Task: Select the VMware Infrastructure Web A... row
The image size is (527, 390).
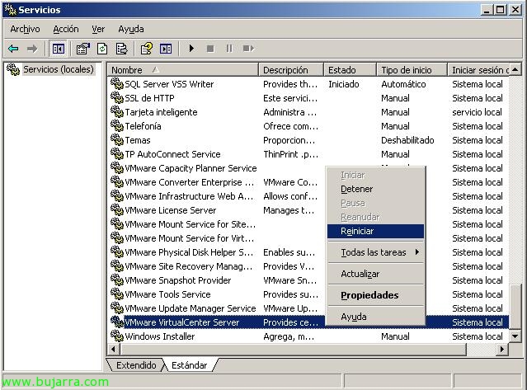Action: coord(308,196)
